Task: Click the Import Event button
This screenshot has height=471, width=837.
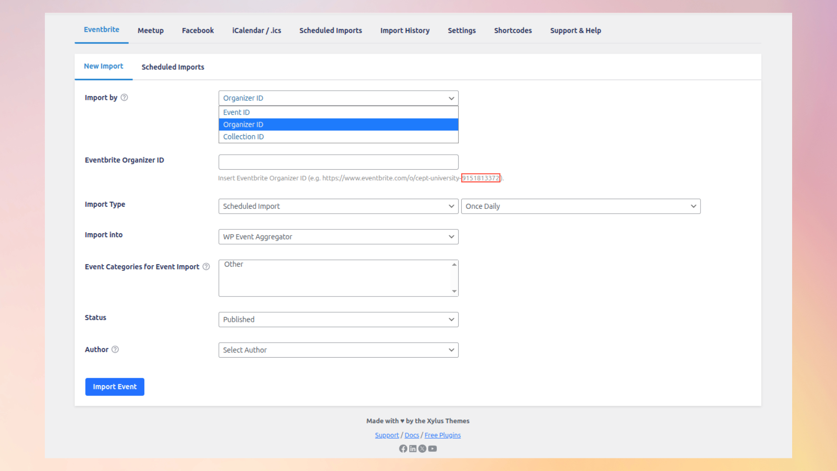Action: [x=115, y=386]
